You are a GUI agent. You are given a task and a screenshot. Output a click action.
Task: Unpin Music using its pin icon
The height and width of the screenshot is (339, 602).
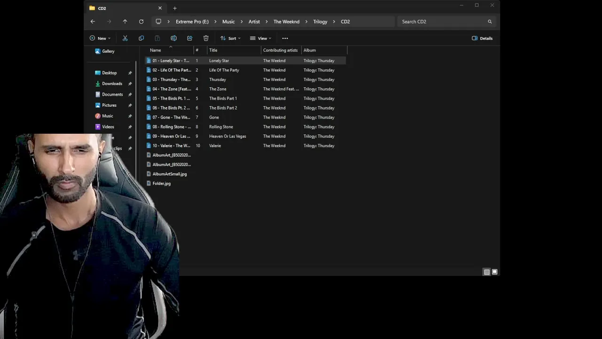130,116
